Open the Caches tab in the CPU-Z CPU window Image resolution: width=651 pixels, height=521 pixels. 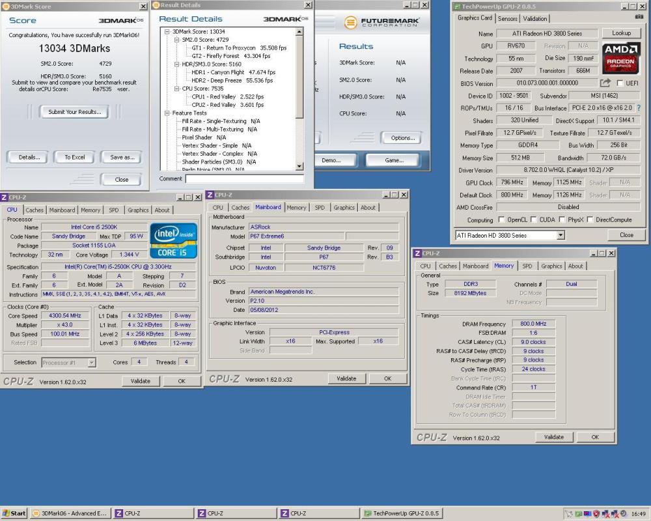tap(35, 210)
